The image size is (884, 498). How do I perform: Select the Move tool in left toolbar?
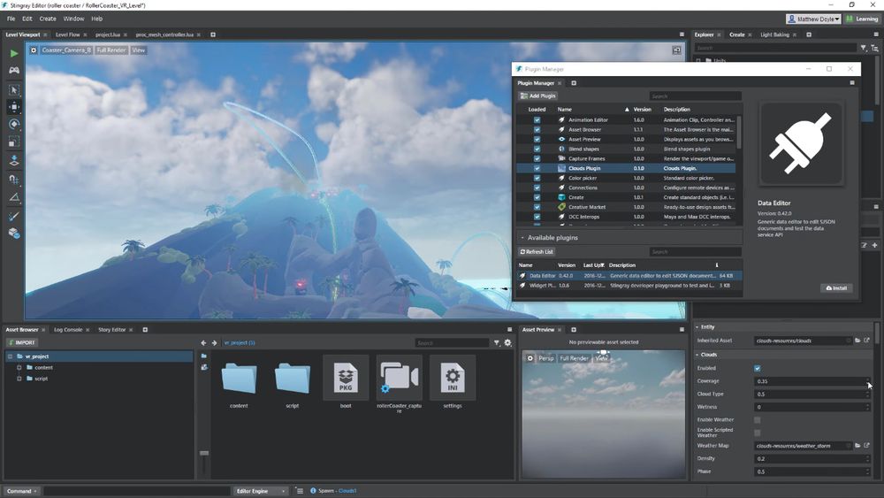pyautogui.click(x=14, y=107)
